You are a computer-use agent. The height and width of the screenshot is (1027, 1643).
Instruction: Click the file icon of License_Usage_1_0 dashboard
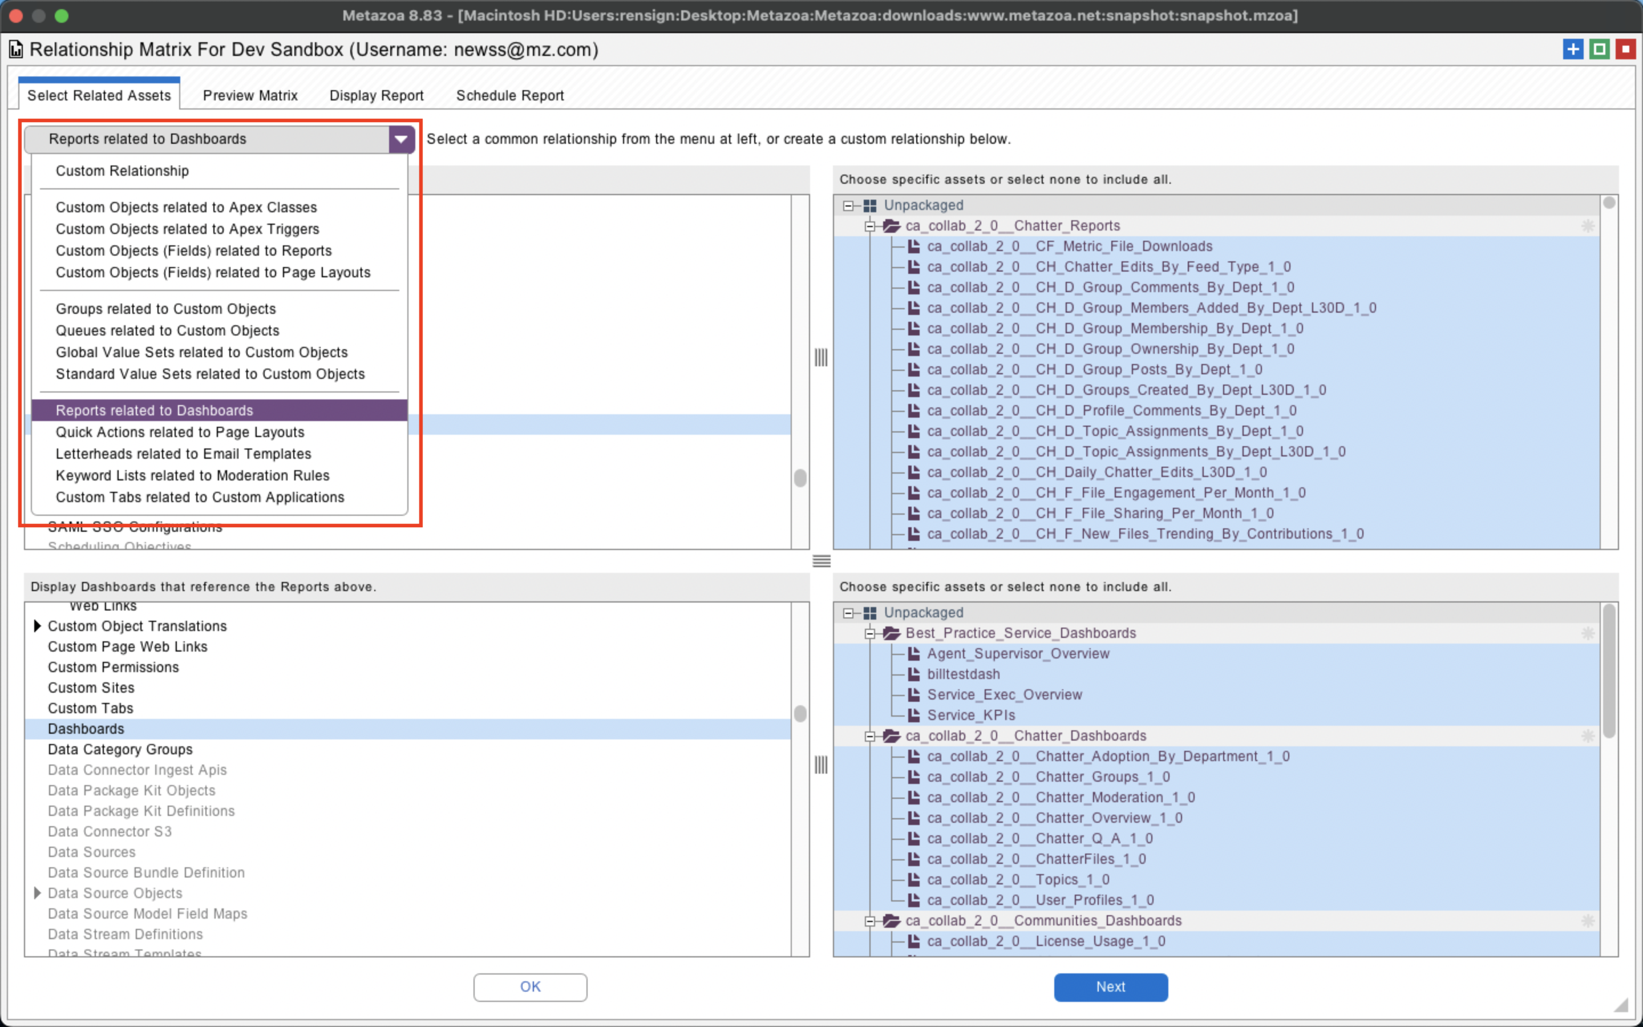tap(914, 941)
